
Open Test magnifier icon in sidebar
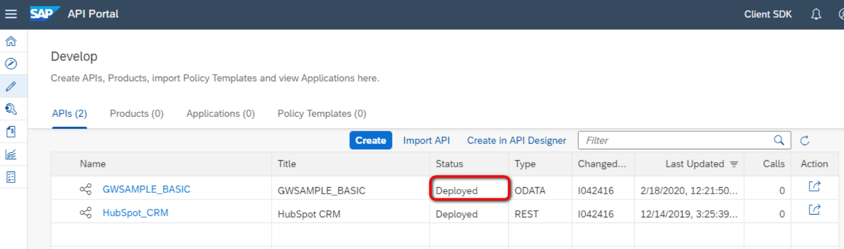[x=11, y=109]
